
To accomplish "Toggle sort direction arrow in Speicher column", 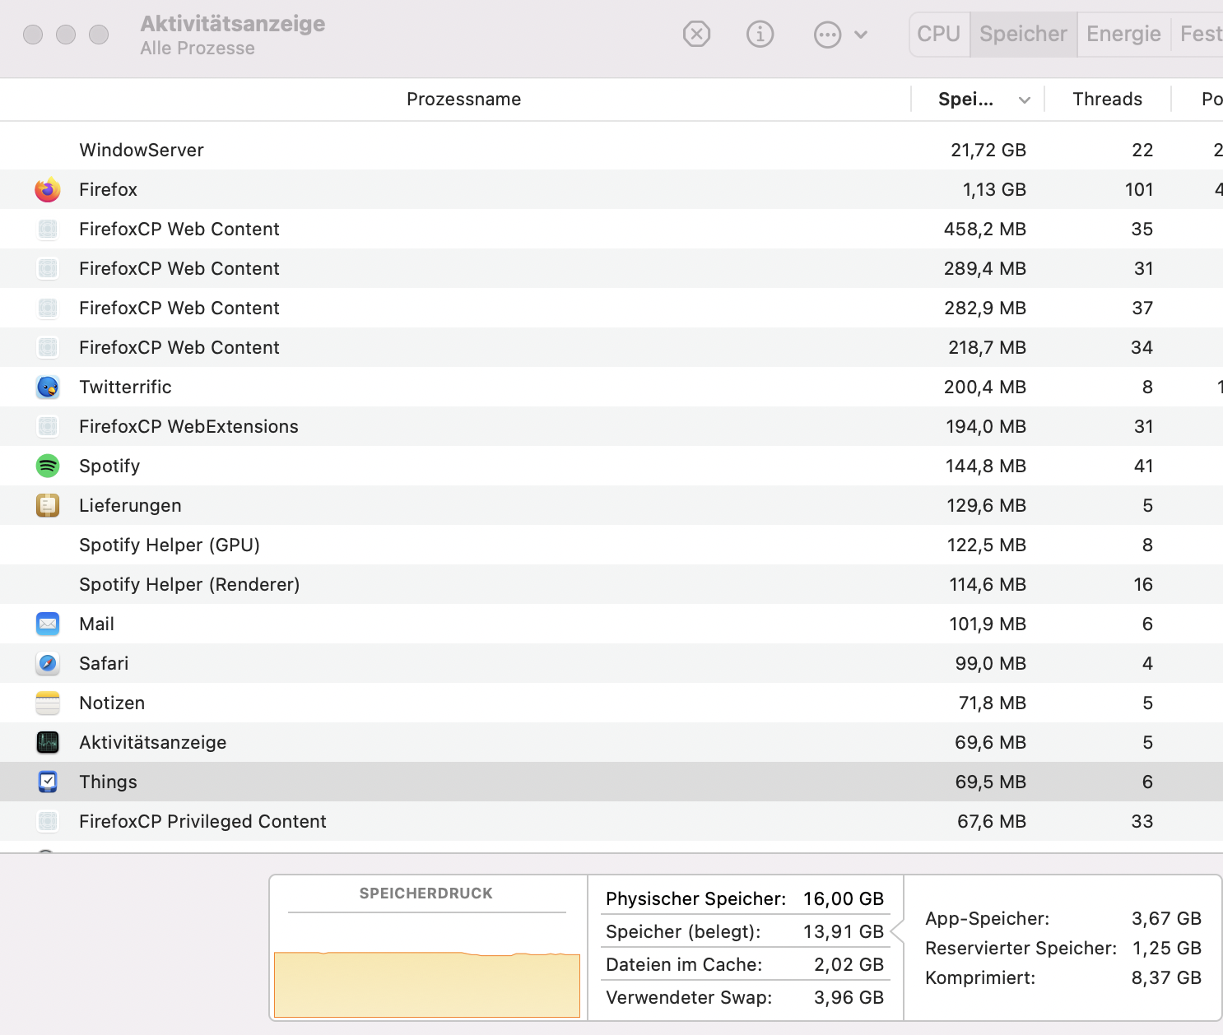I will [x=1025, y=100].
